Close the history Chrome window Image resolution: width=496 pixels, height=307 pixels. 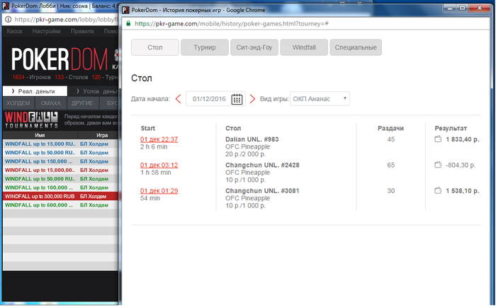[x=480, y=8]
